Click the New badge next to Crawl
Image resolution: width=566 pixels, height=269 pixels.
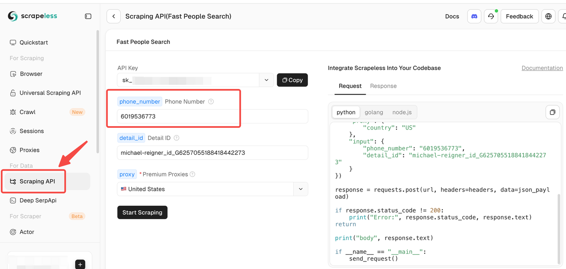click(x=77, y=112)
